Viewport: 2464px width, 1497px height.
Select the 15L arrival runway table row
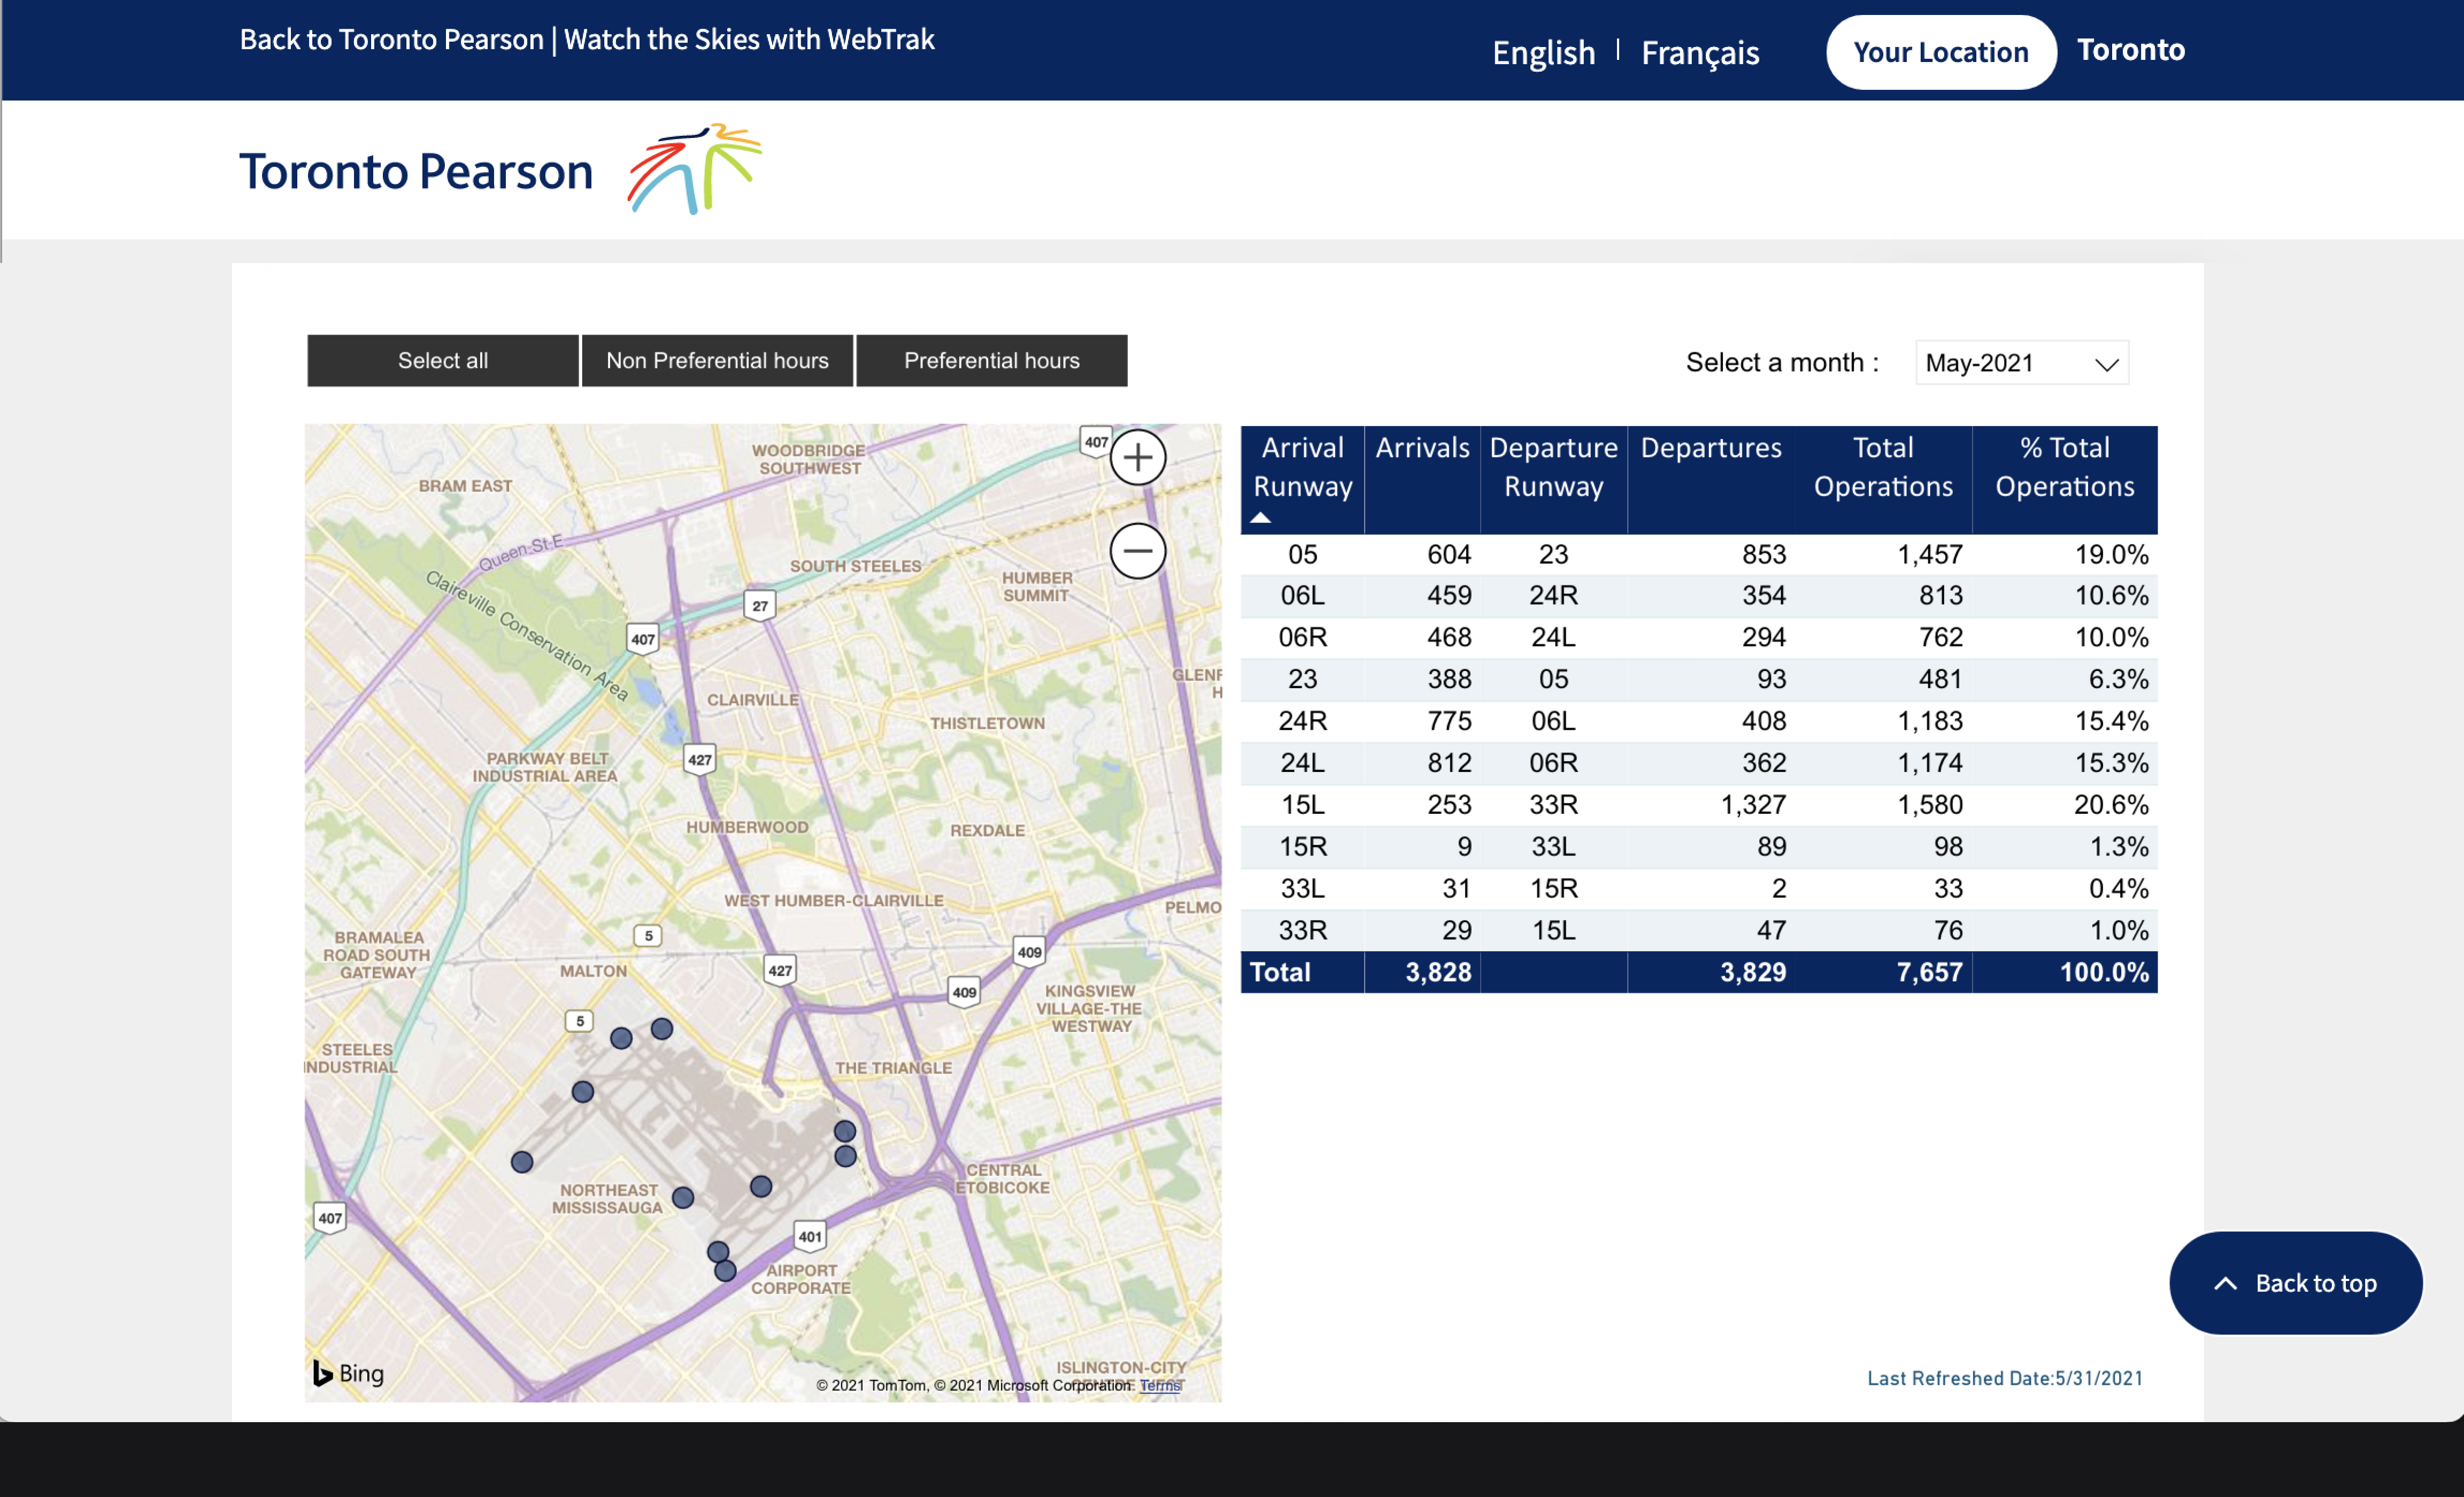1302,804
